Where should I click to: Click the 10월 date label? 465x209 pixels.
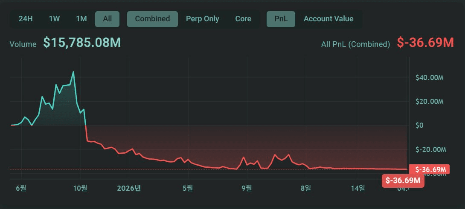pyautogui.click(x=80, y=188)
